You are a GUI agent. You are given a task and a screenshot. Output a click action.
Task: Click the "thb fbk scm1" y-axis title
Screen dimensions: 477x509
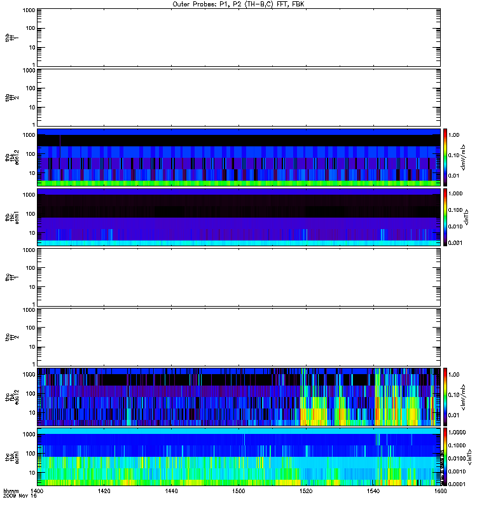pyautogui.click(x=11, y=217)
